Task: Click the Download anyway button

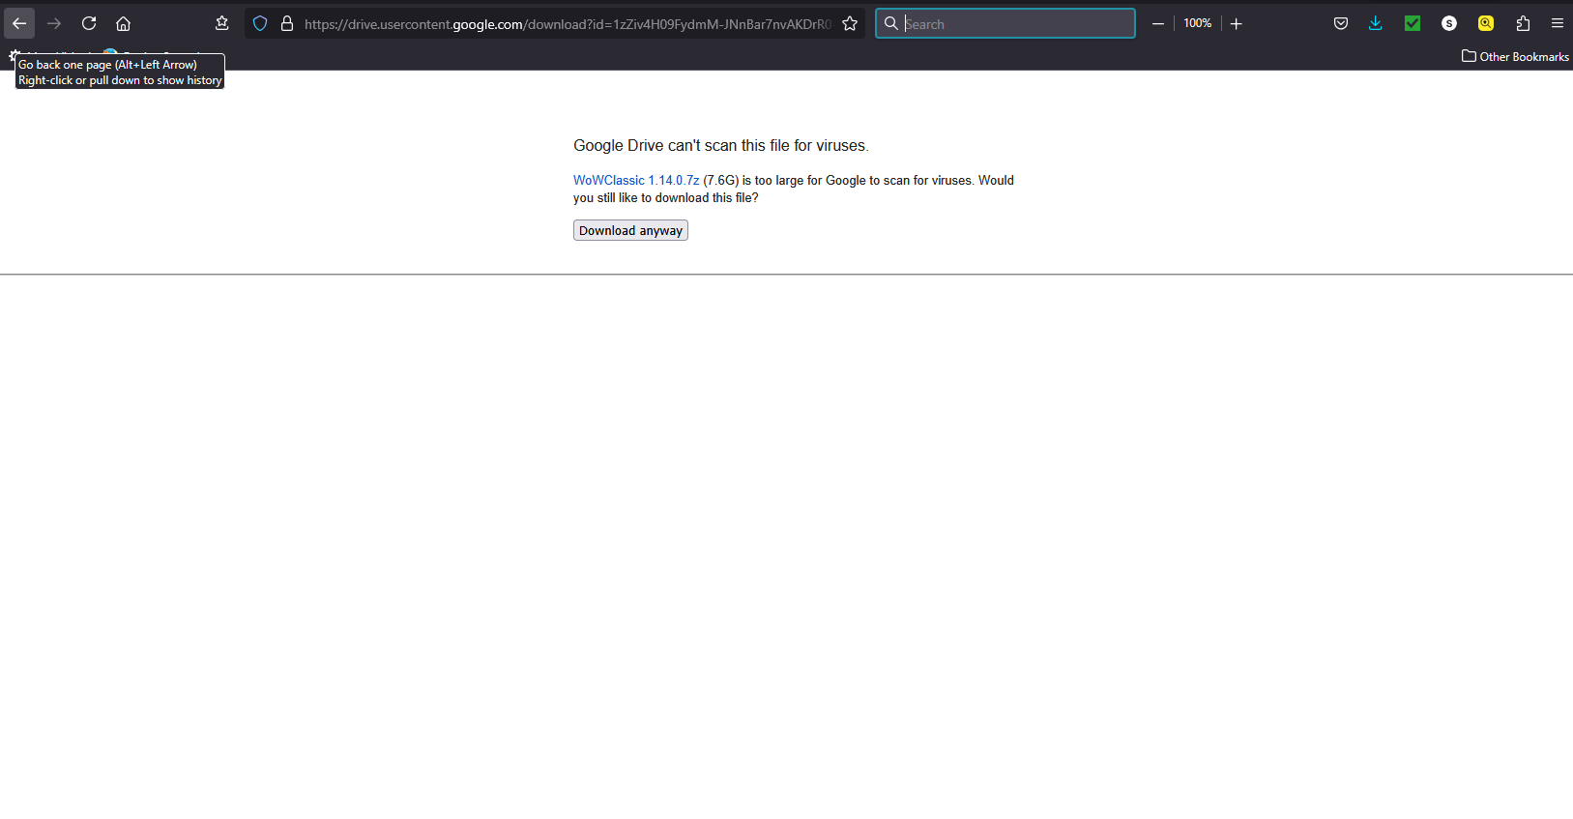Action: (x=630, y=230)
